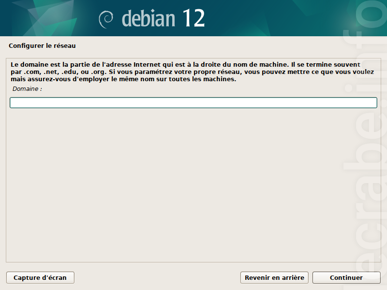Click the empty panel area below the domain field
387x290 pixels.
tap(193, 185)
